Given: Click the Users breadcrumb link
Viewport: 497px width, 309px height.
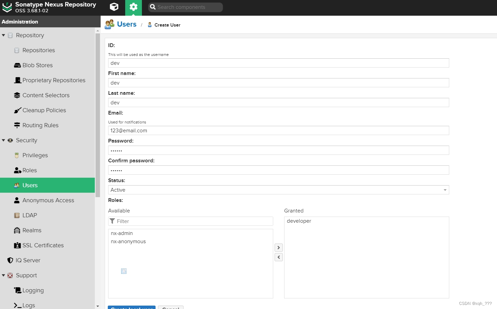Looking at the screenshot, I should 127,24.
